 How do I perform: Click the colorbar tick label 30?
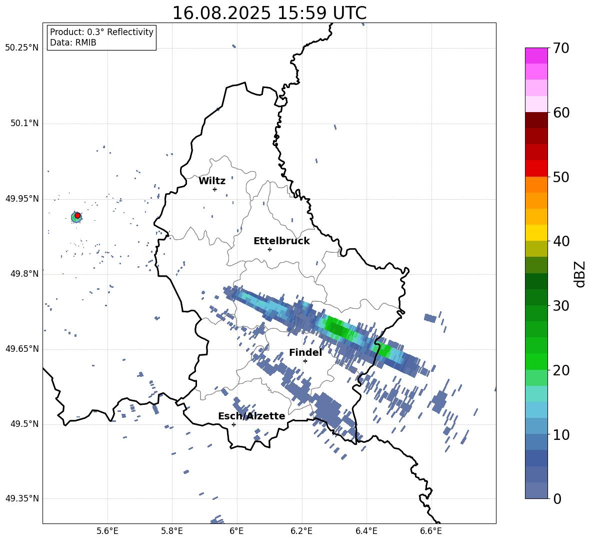coord(561,306)
